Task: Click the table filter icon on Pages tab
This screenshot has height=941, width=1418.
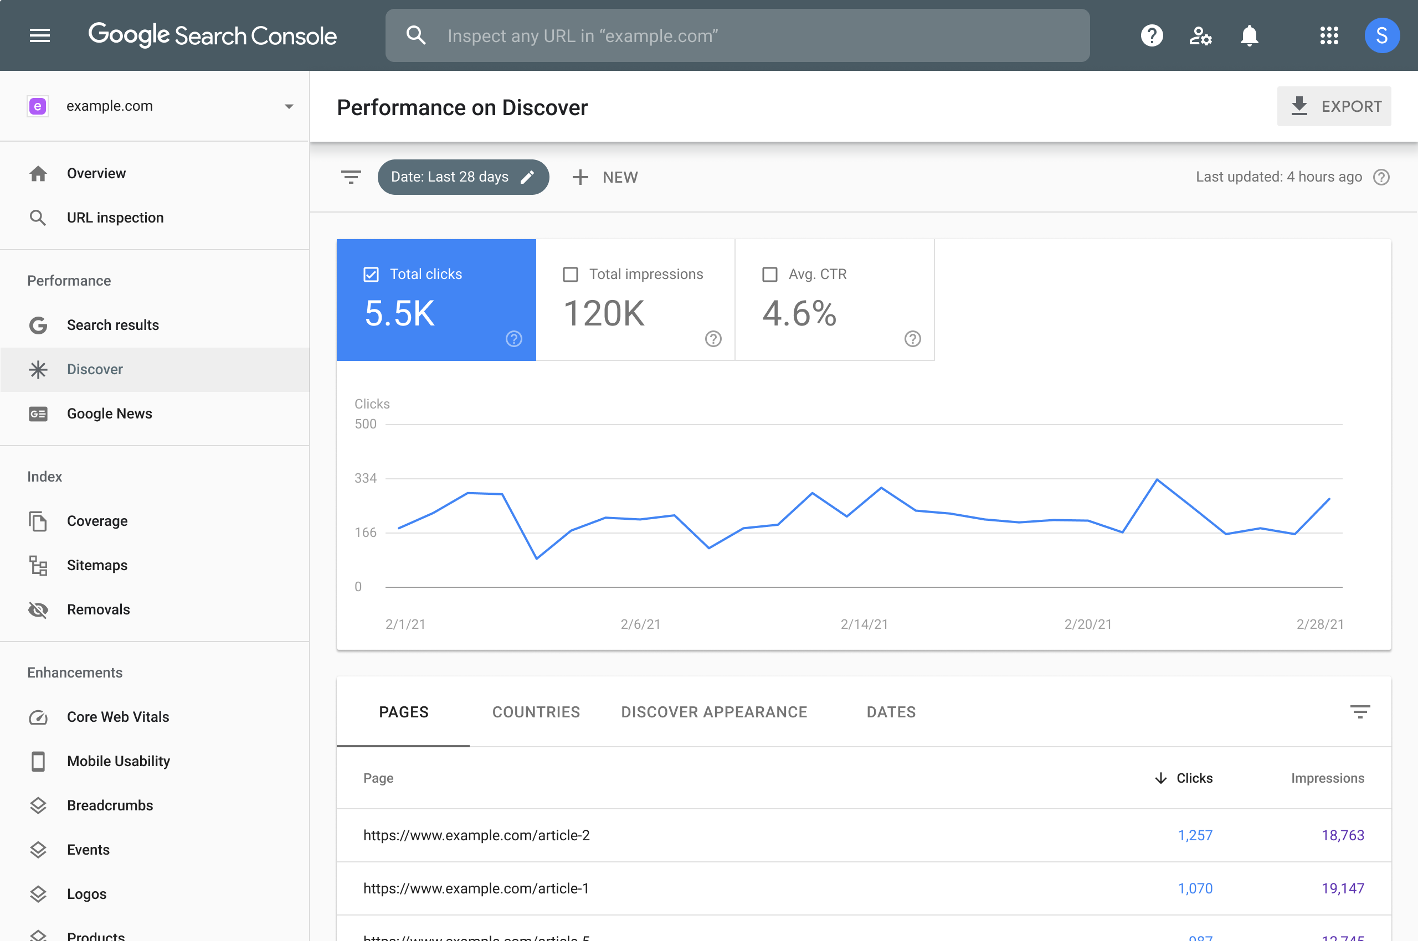Action: point(1360,712)
